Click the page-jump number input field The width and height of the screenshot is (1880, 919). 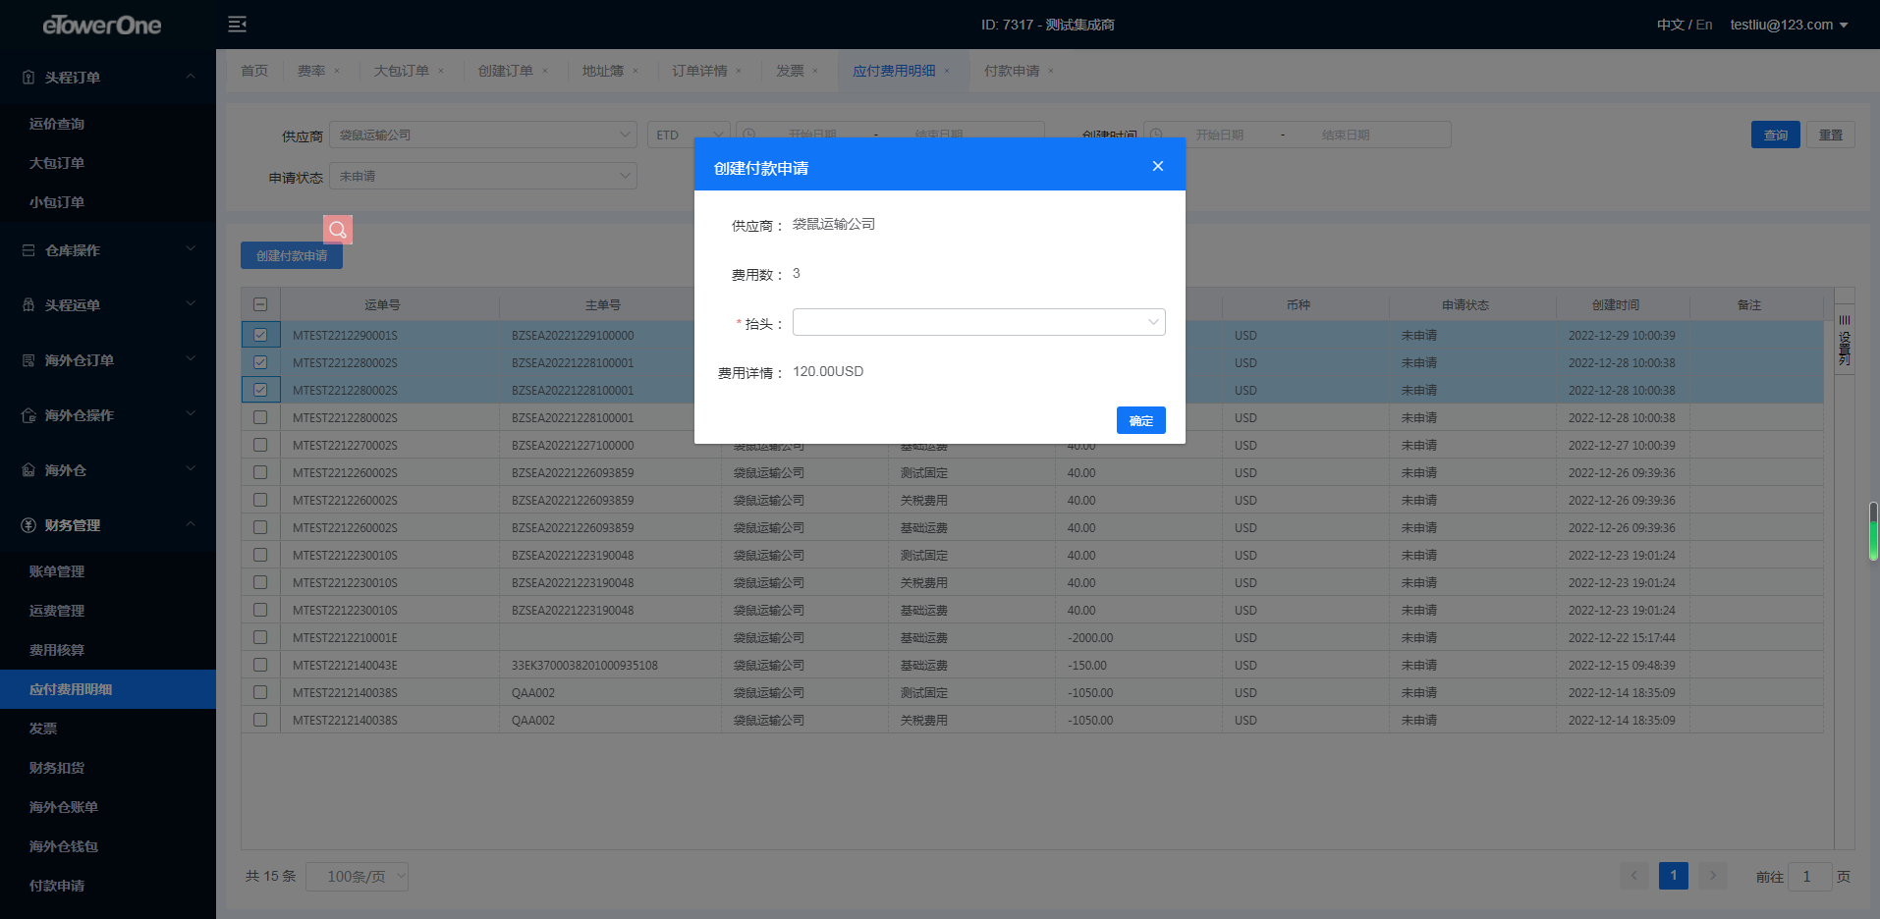pyautogui.click(x=1808, y=876)
